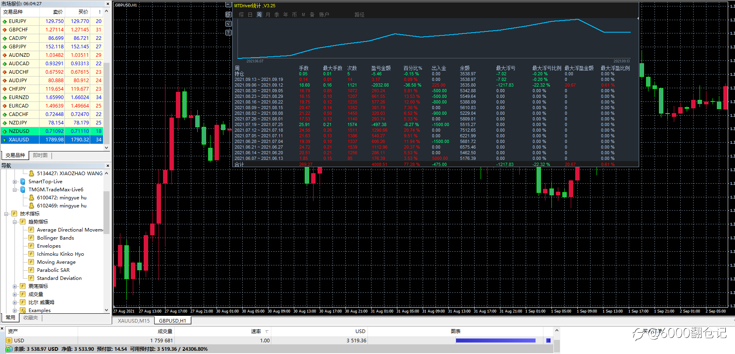735x354 pixels.
Task: Collapse the 趋势指标 tree node
Action: 15,222
